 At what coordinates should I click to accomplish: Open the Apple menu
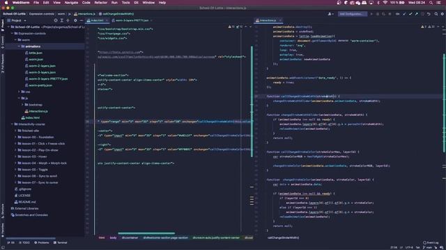tap(6, 3)
